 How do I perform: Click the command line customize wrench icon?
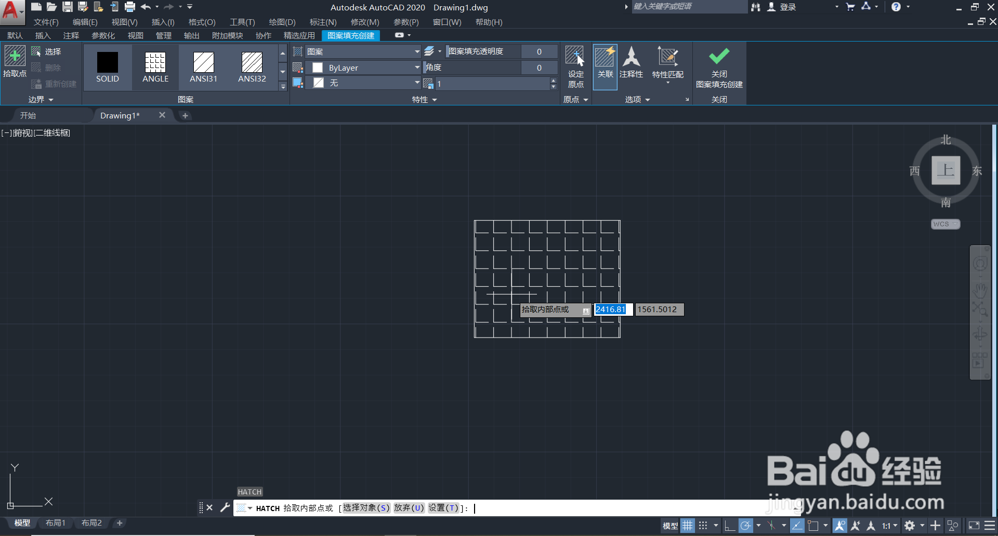click(225, 507)
